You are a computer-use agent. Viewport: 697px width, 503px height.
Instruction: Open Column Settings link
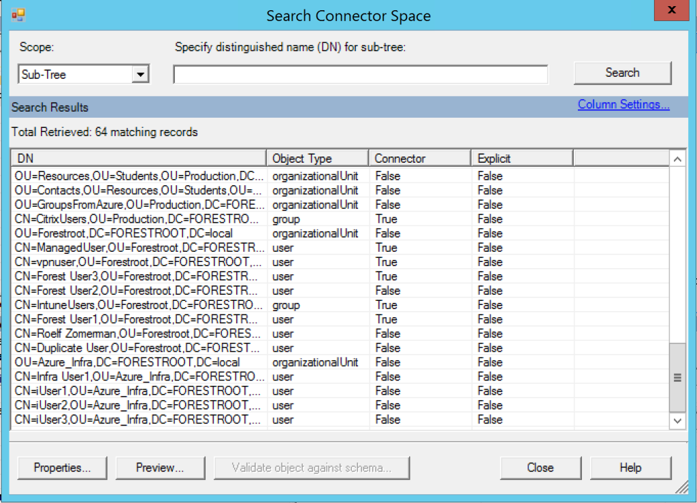tap(623, 104)
